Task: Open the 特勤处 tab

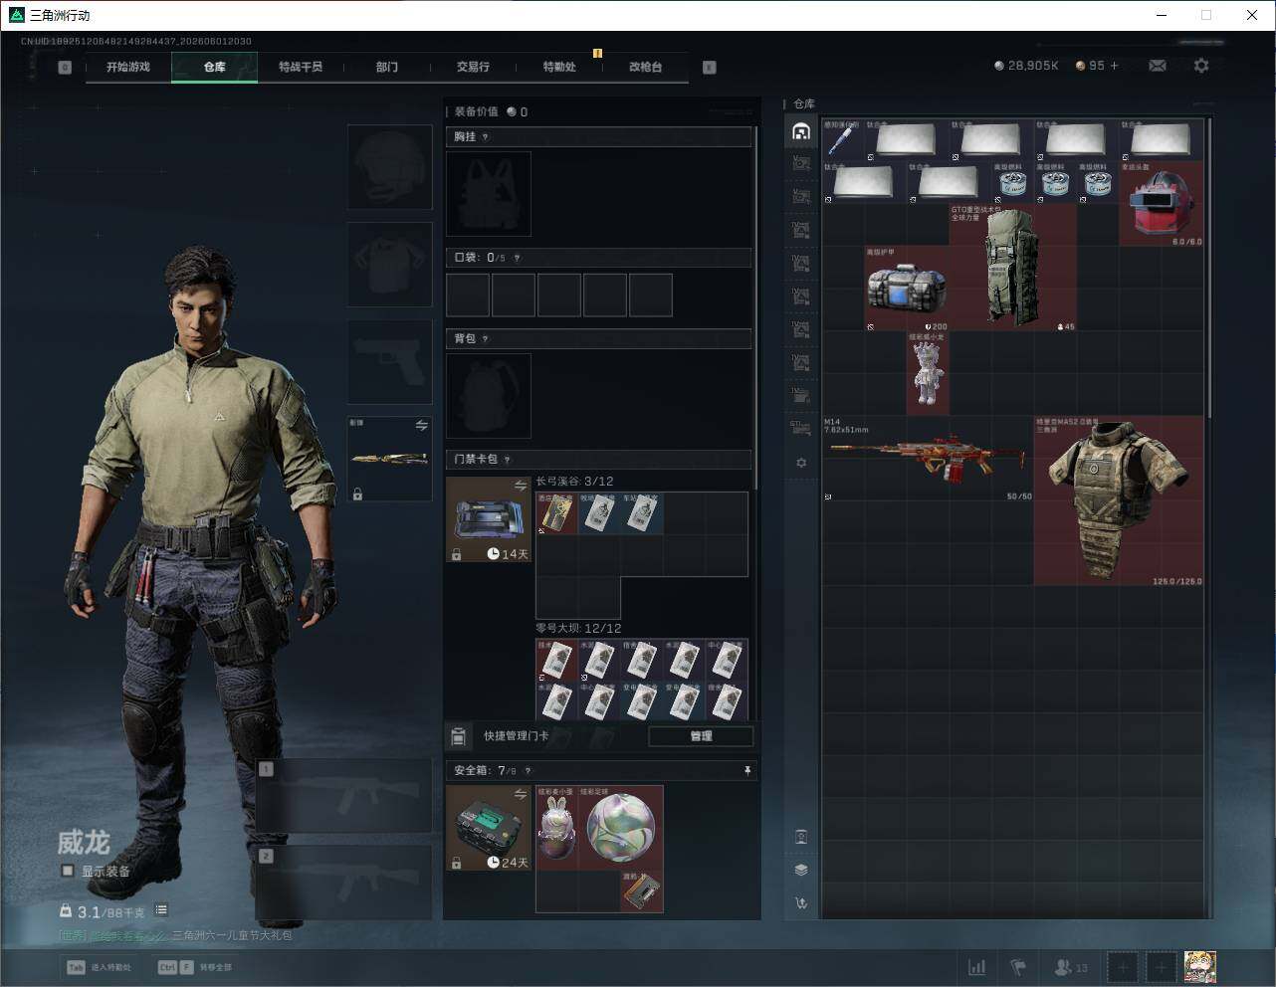Action: [x=559, y=67]
